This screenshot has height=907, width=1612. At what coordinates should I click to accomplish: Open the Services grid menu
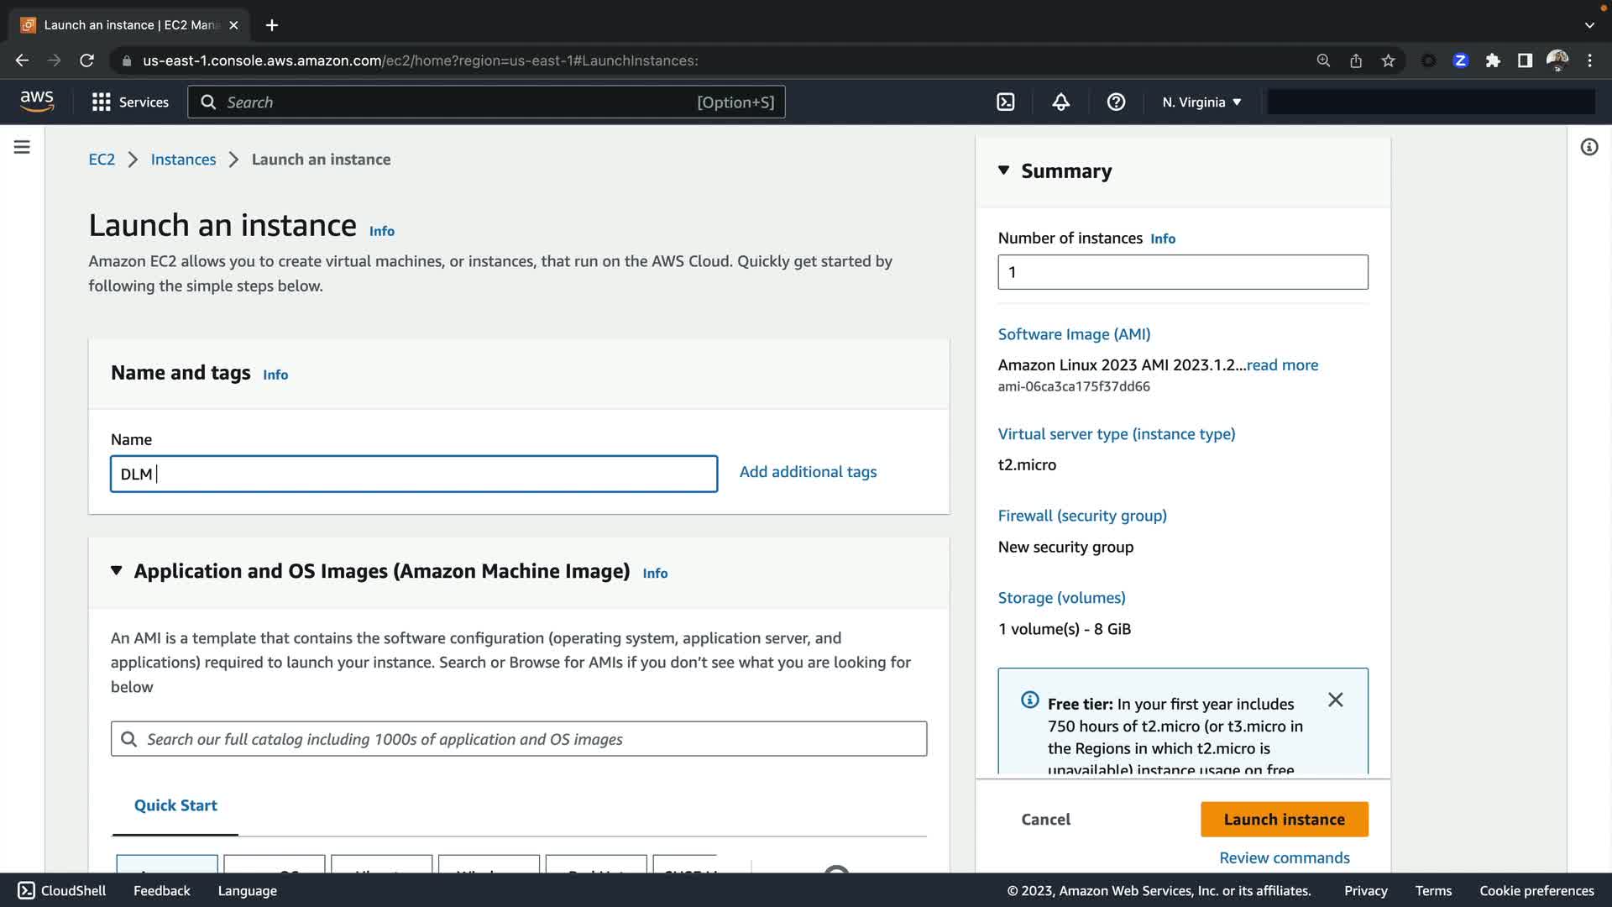130,102
